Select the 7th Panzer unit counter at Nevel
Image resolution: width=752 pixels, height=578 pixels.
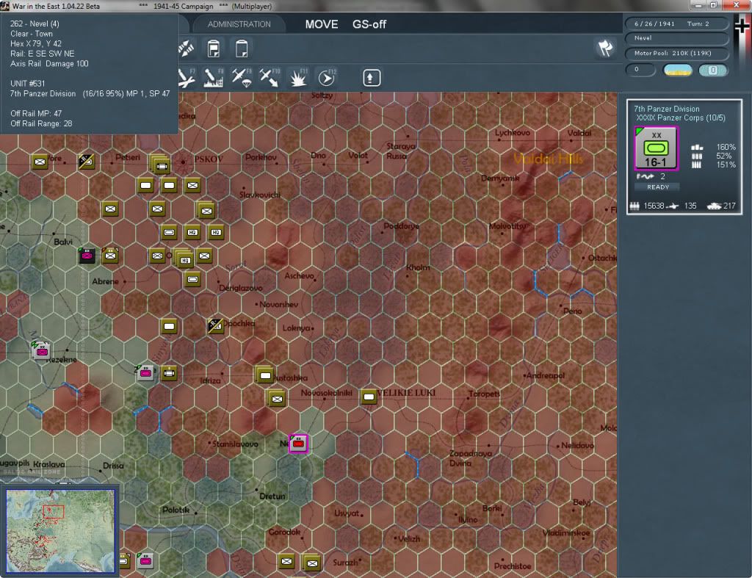(298, 444)
